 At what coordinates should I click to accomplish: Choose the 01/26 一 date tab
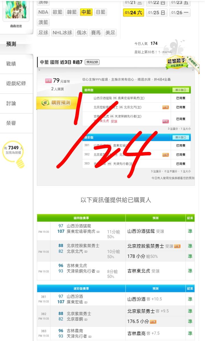(x=180, y=13)
